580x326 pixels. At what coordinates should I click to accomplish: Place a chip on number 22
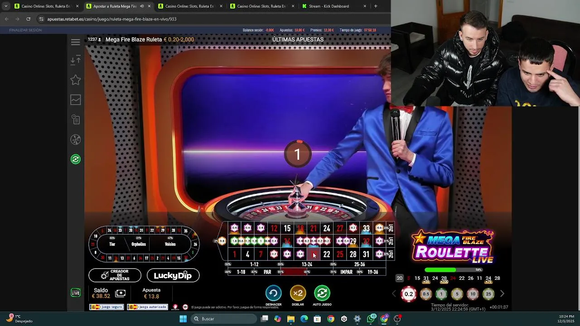327,254
